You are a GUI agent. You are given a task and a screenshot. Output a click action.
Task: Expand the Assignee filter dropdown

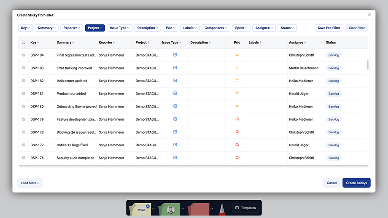(264, 28)
